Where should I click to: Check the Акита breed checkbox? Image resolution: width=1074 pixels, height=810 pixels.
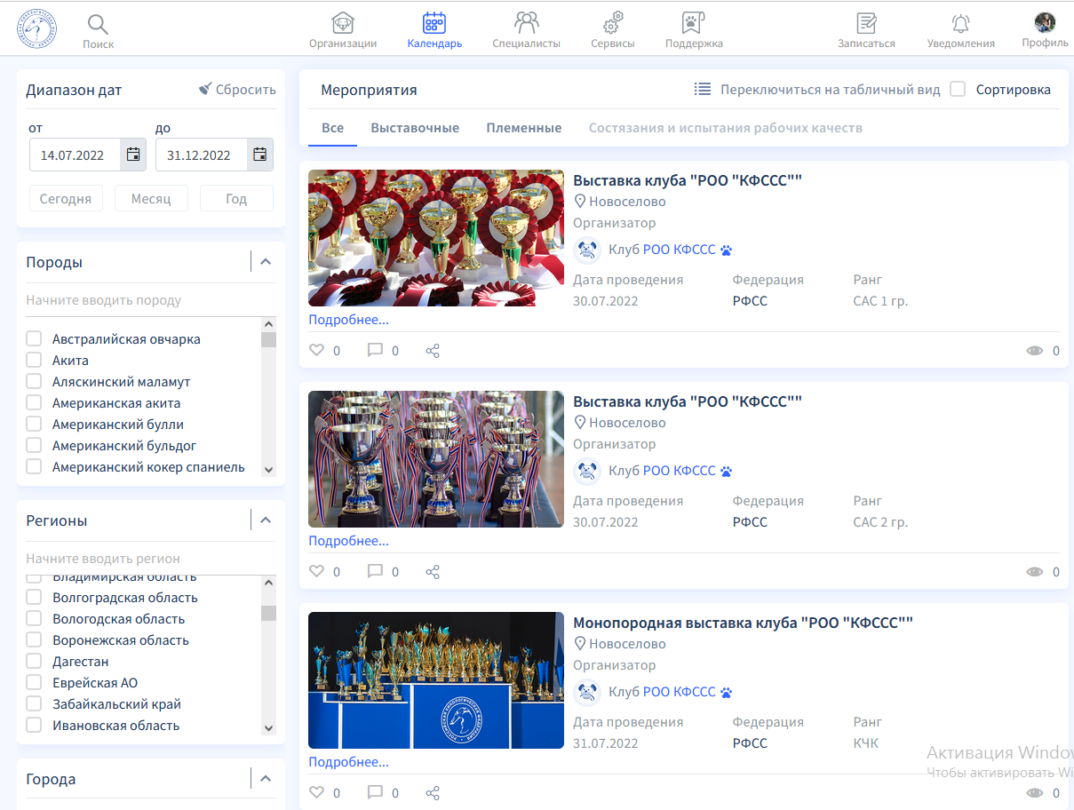click(x=34, y=360)
